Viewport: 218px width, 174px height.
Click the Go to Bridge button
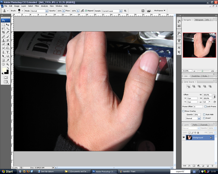pyautogui.click(x=149, y=11)
